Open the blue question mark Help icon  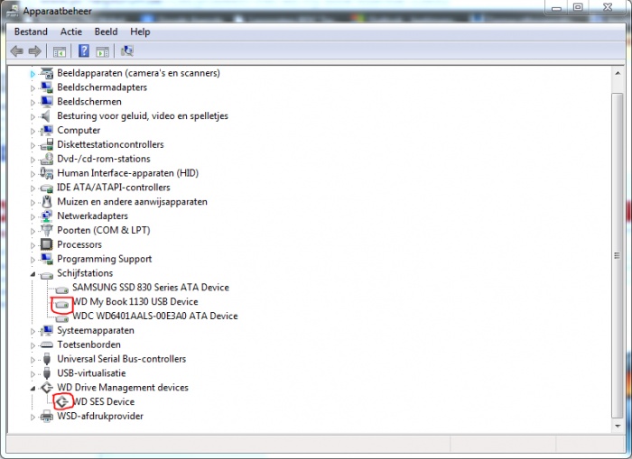tap(84, 50)
